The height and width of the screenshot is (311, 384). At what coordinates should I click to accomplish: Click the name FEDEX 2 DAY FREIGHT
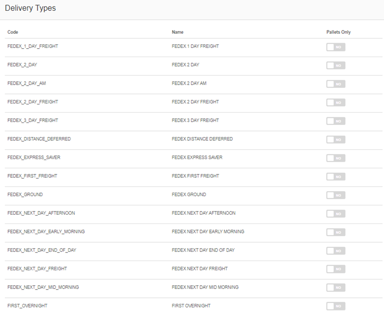tap(195, 102)
